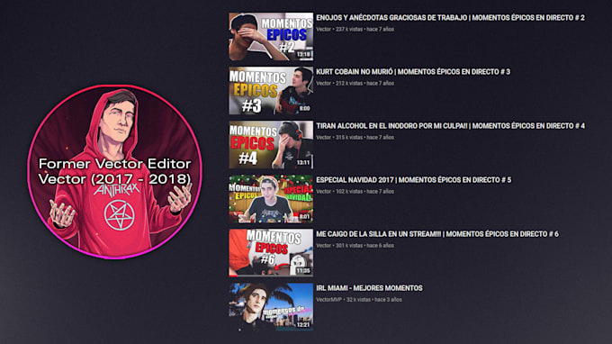Open the Momentos Épicos #4 thumbnail
This screenshot has width=612, height=344.
point(271,145)
